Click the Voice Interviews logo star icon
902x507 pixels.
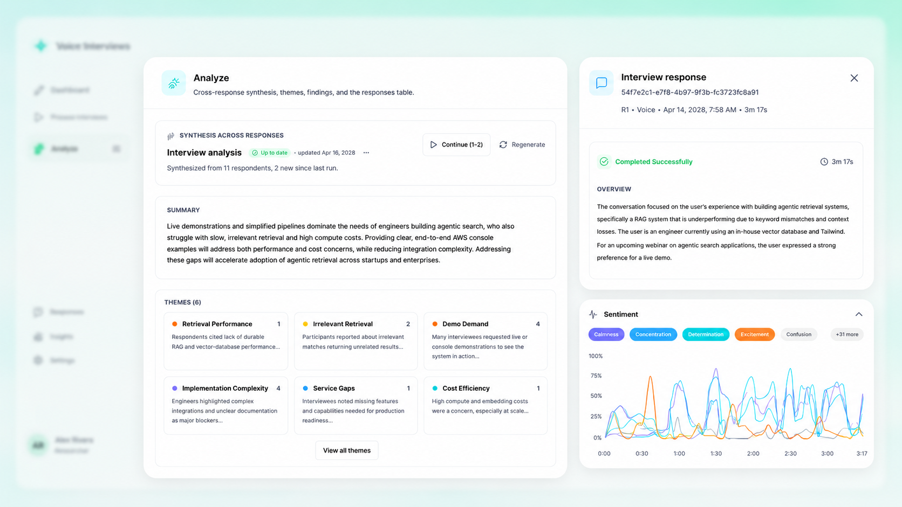pos(41,46)
